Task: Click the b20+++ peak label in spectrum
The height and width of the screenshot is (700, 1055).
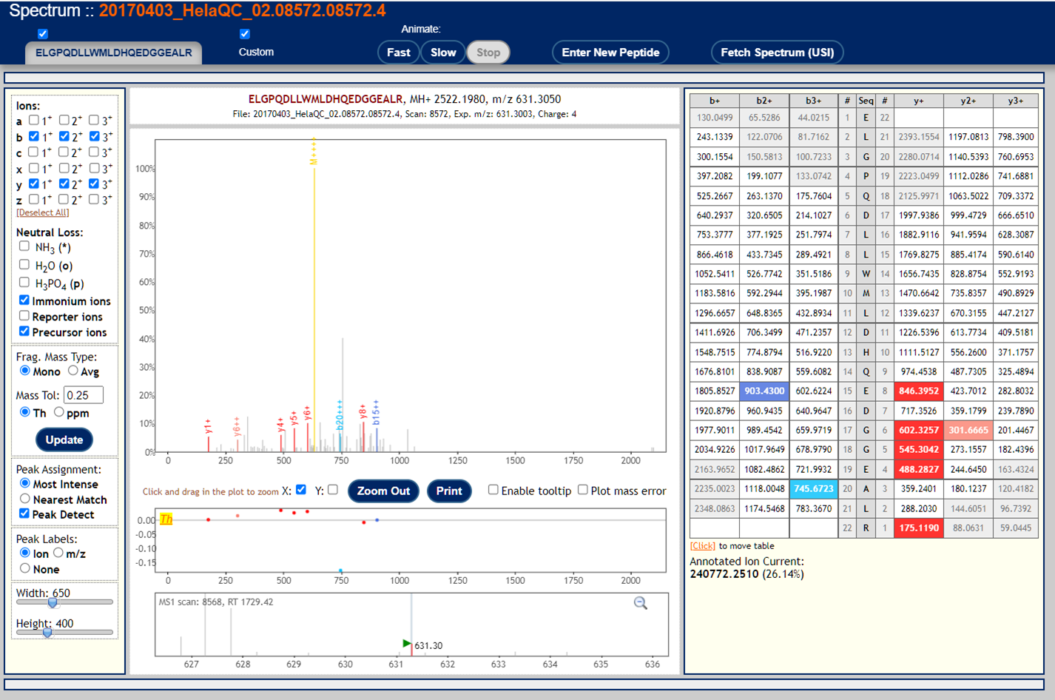Action: point(340,415)
